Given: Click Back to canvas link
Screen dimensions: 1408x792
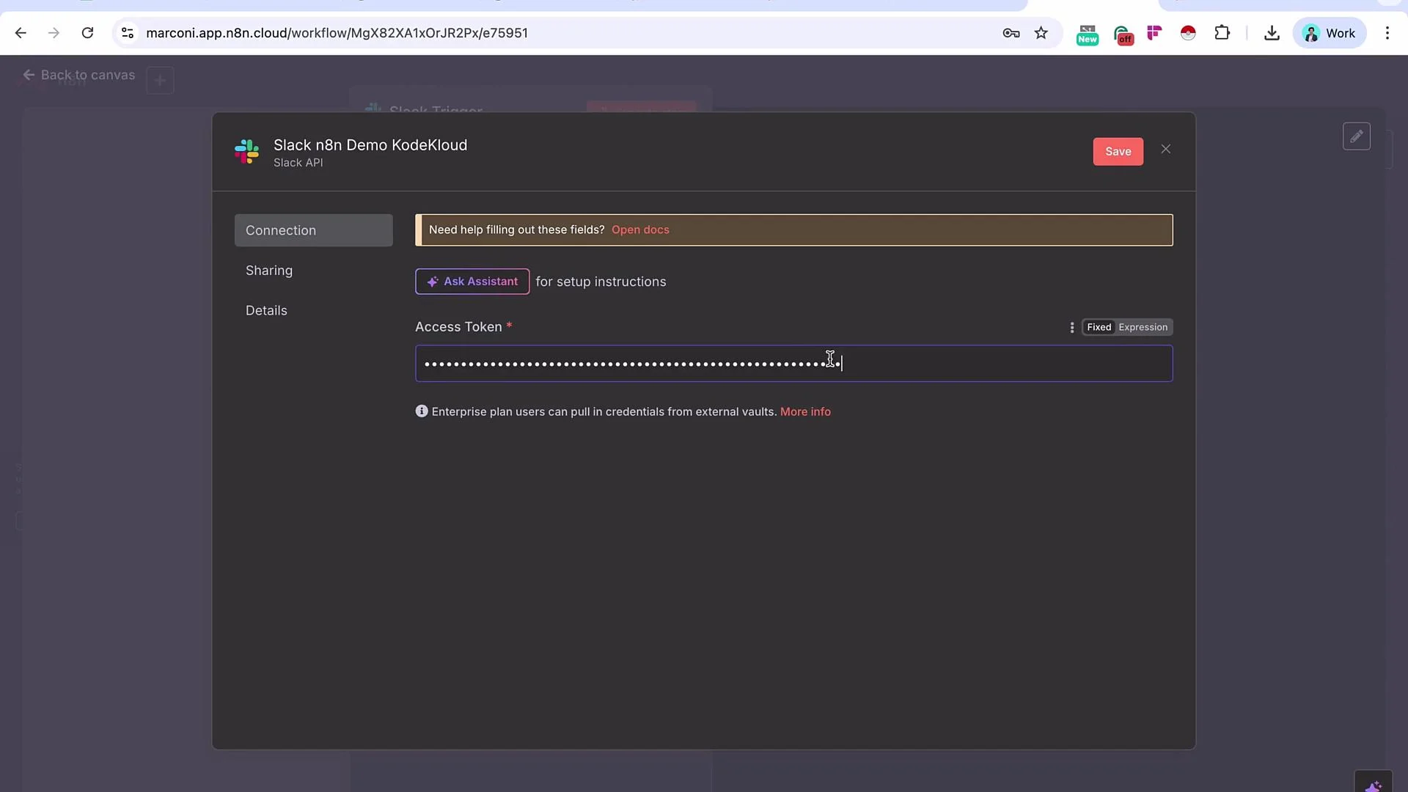Looking at the screenshot, I should click(79, 75).
